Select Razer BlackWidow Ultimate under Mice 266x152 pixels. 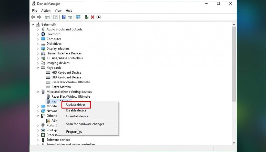click(x=71, y=97)
